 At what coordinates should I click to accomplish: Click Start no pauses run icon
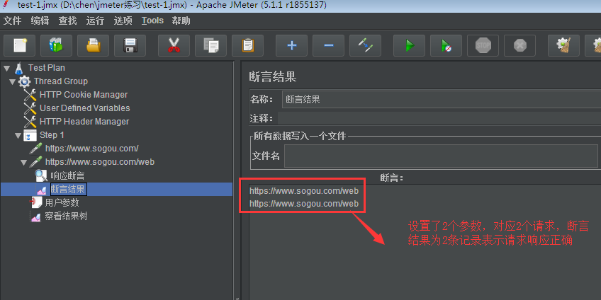tap(446, 46)
